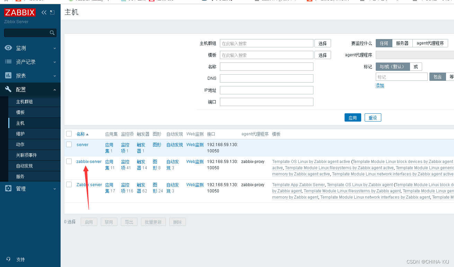The width and height of the screenshot is (454, 267).
Task: Click the 重设 reset button
Action: tap(373, 118)
